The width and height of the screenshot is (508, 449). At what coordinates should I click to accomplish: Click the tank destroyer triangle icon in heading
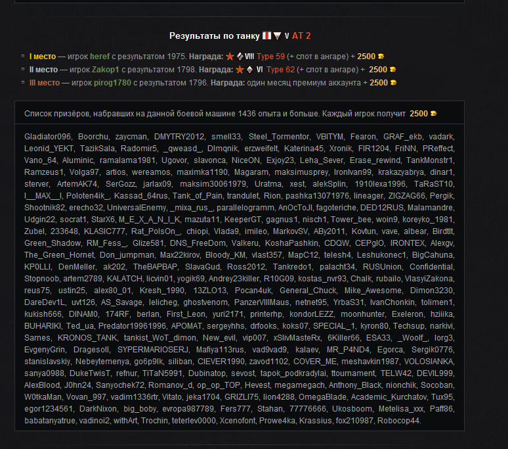click(x=278, y=35)
